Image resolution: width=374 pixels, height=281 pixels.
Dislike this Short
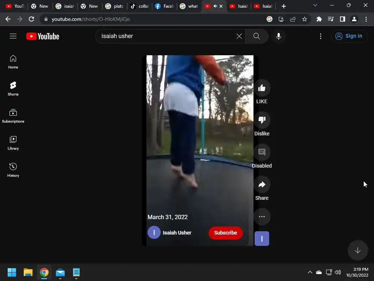click(262, 120)
